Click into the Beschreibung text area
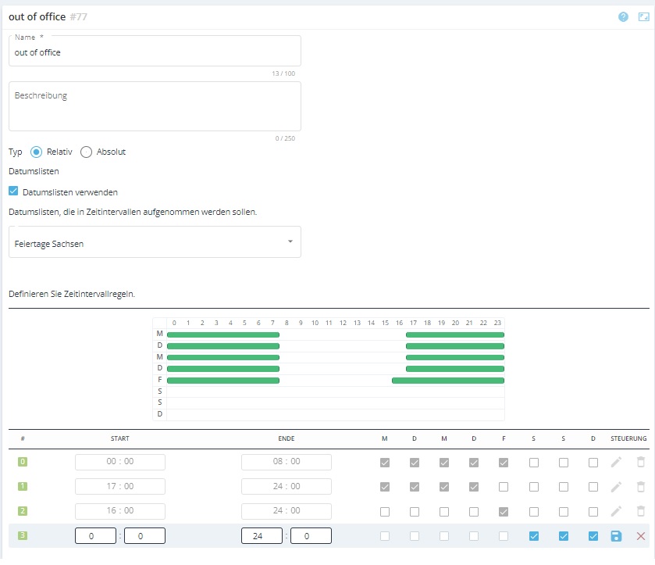 click(155, 106)
